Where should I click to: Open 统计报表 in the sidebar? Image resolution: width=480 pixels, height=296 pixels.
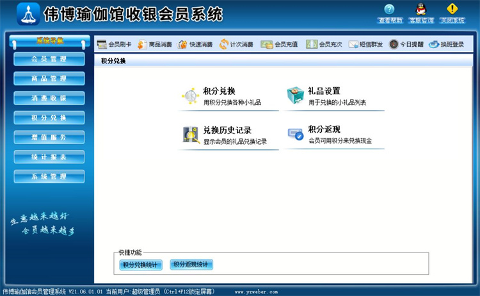(49, 157)
